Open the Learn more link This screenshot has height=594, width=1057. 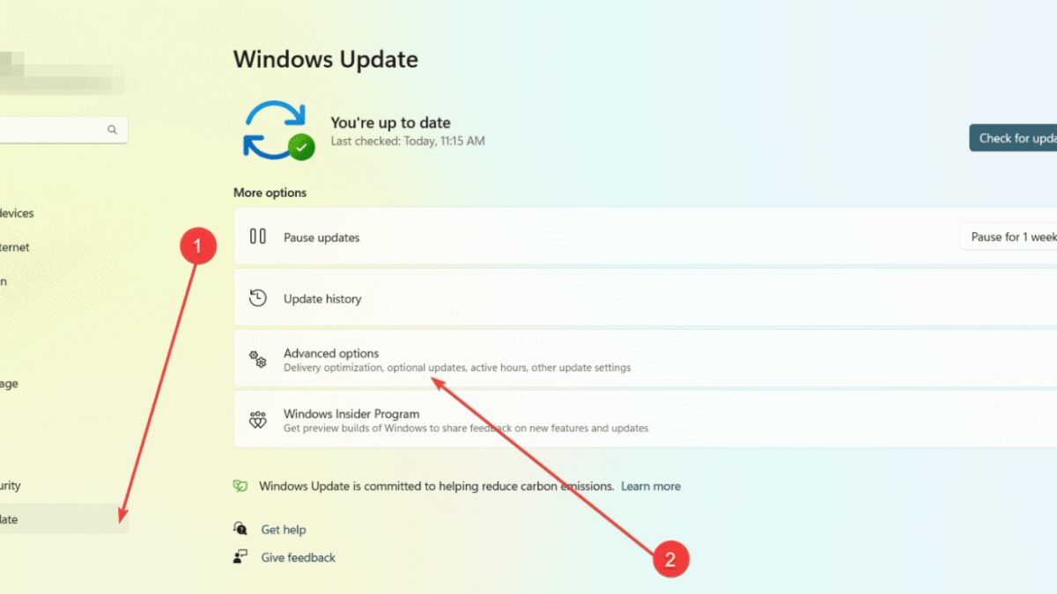(x=651, y=486)
